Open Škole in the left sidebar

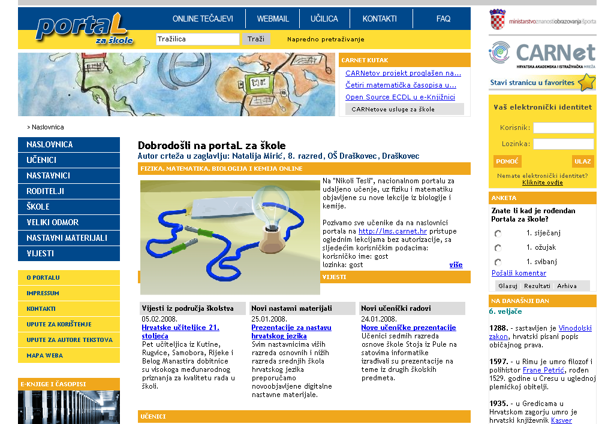(x=69, y=207)
